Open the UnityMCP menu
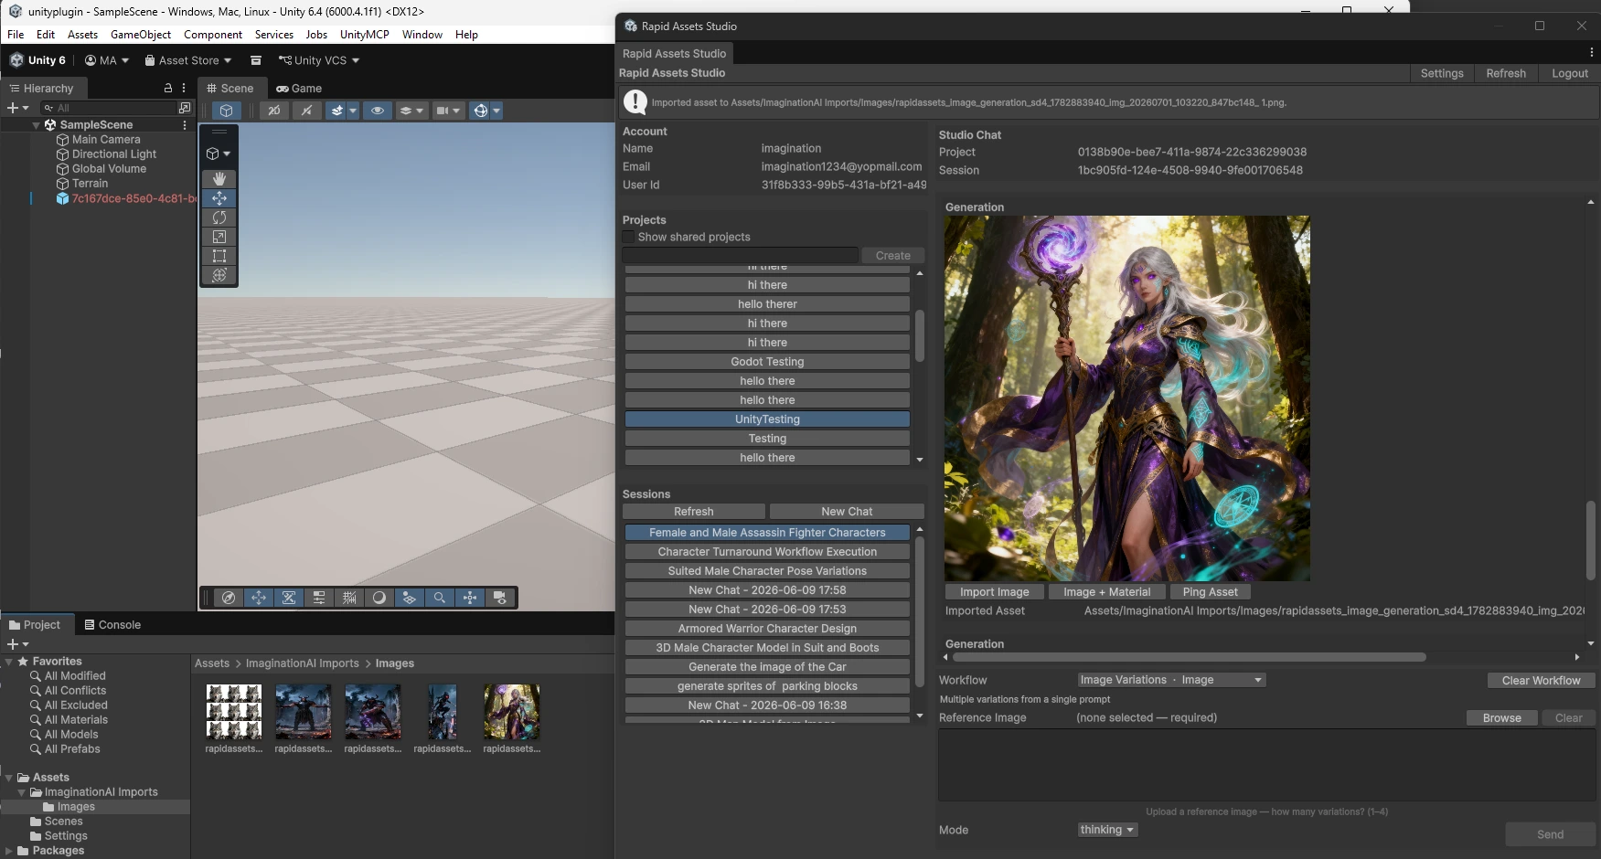 [365, 35]
